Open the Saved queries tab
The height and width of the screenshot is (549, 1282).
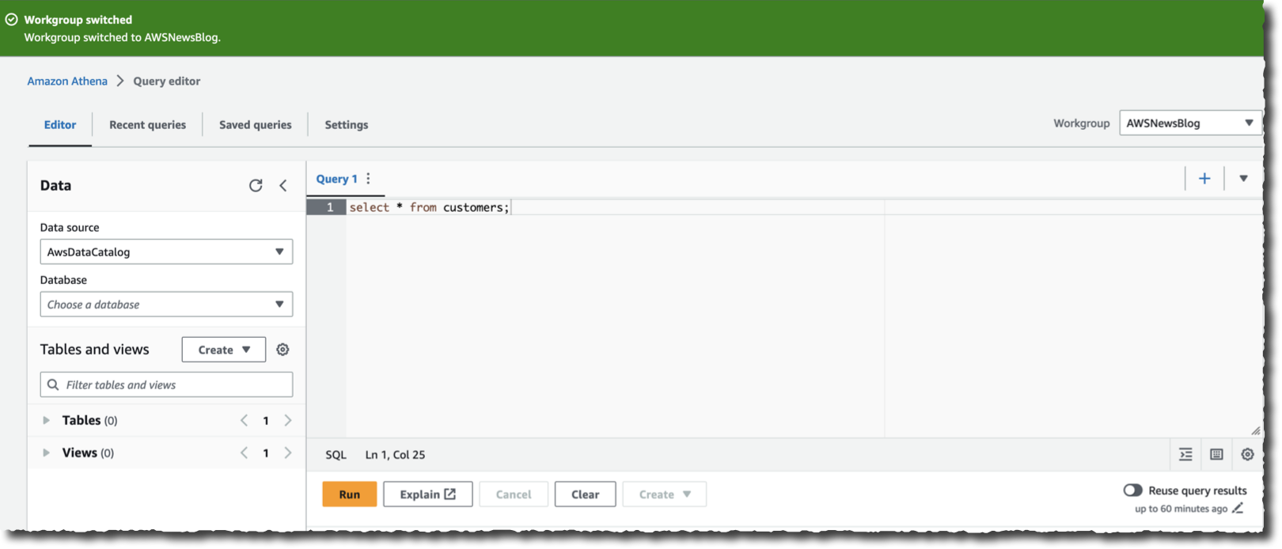[x=256, y=124]
